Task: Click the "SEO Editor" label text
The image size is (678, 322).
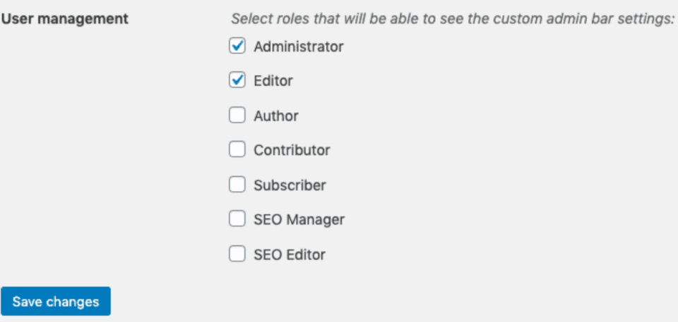Action: [x=290, y=254]
